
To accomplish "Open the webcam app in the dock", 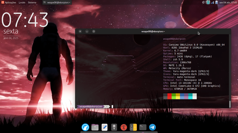I will coord(114,127).
